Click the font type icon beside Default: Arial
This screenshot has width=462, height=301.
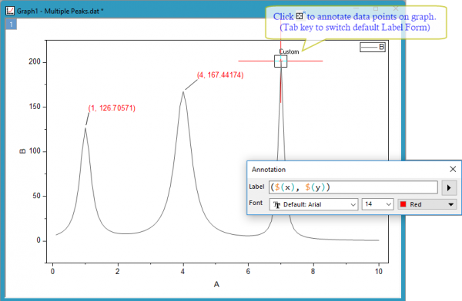[x=276, y=204]
